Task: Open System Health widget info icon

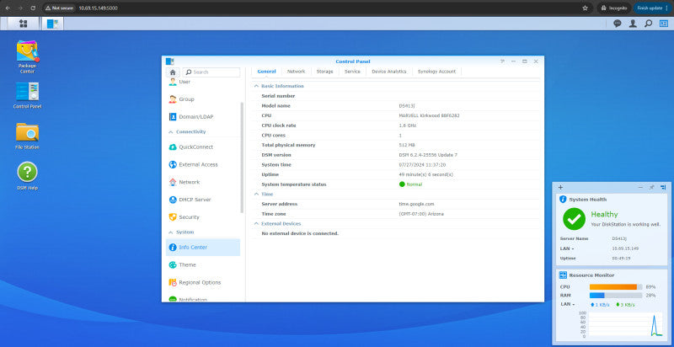Action: pos(563,200)
